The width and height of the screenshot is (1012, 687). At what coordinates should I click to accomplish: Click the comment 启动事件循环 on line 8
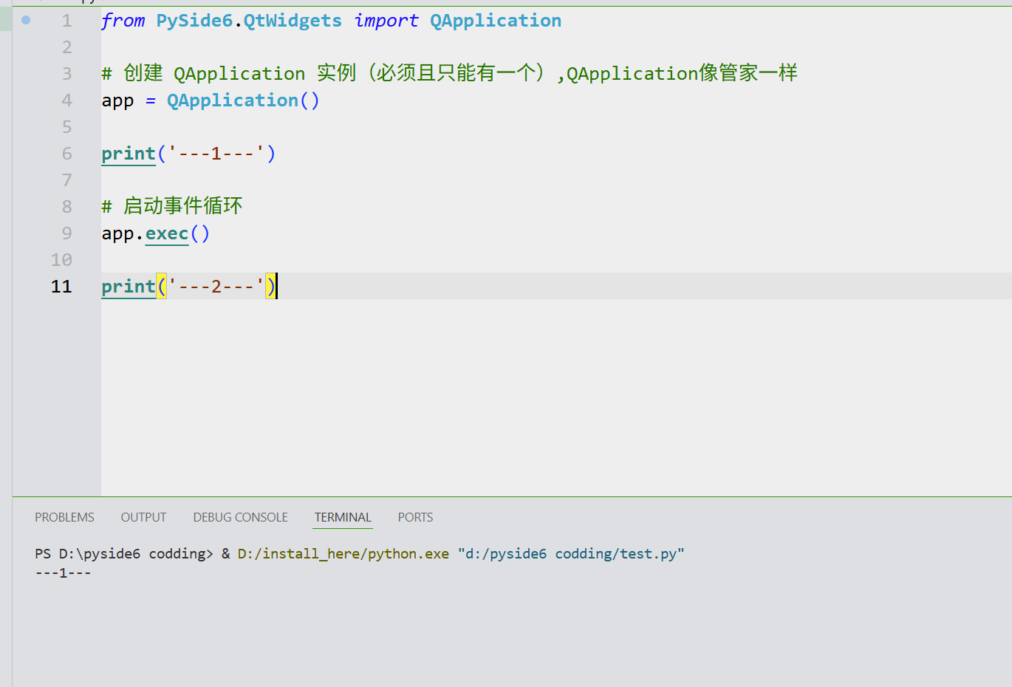click(196, 206)
